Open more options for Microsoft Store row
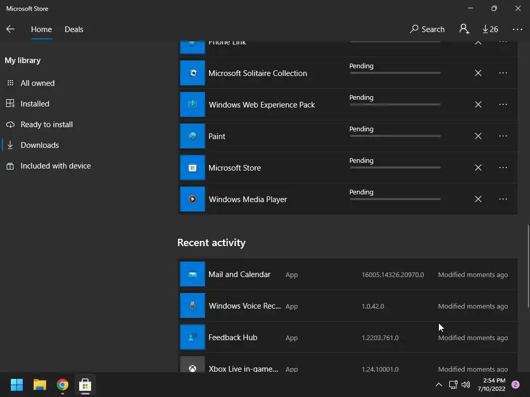This screenshot has height=397, width=530. click(503, 167)
